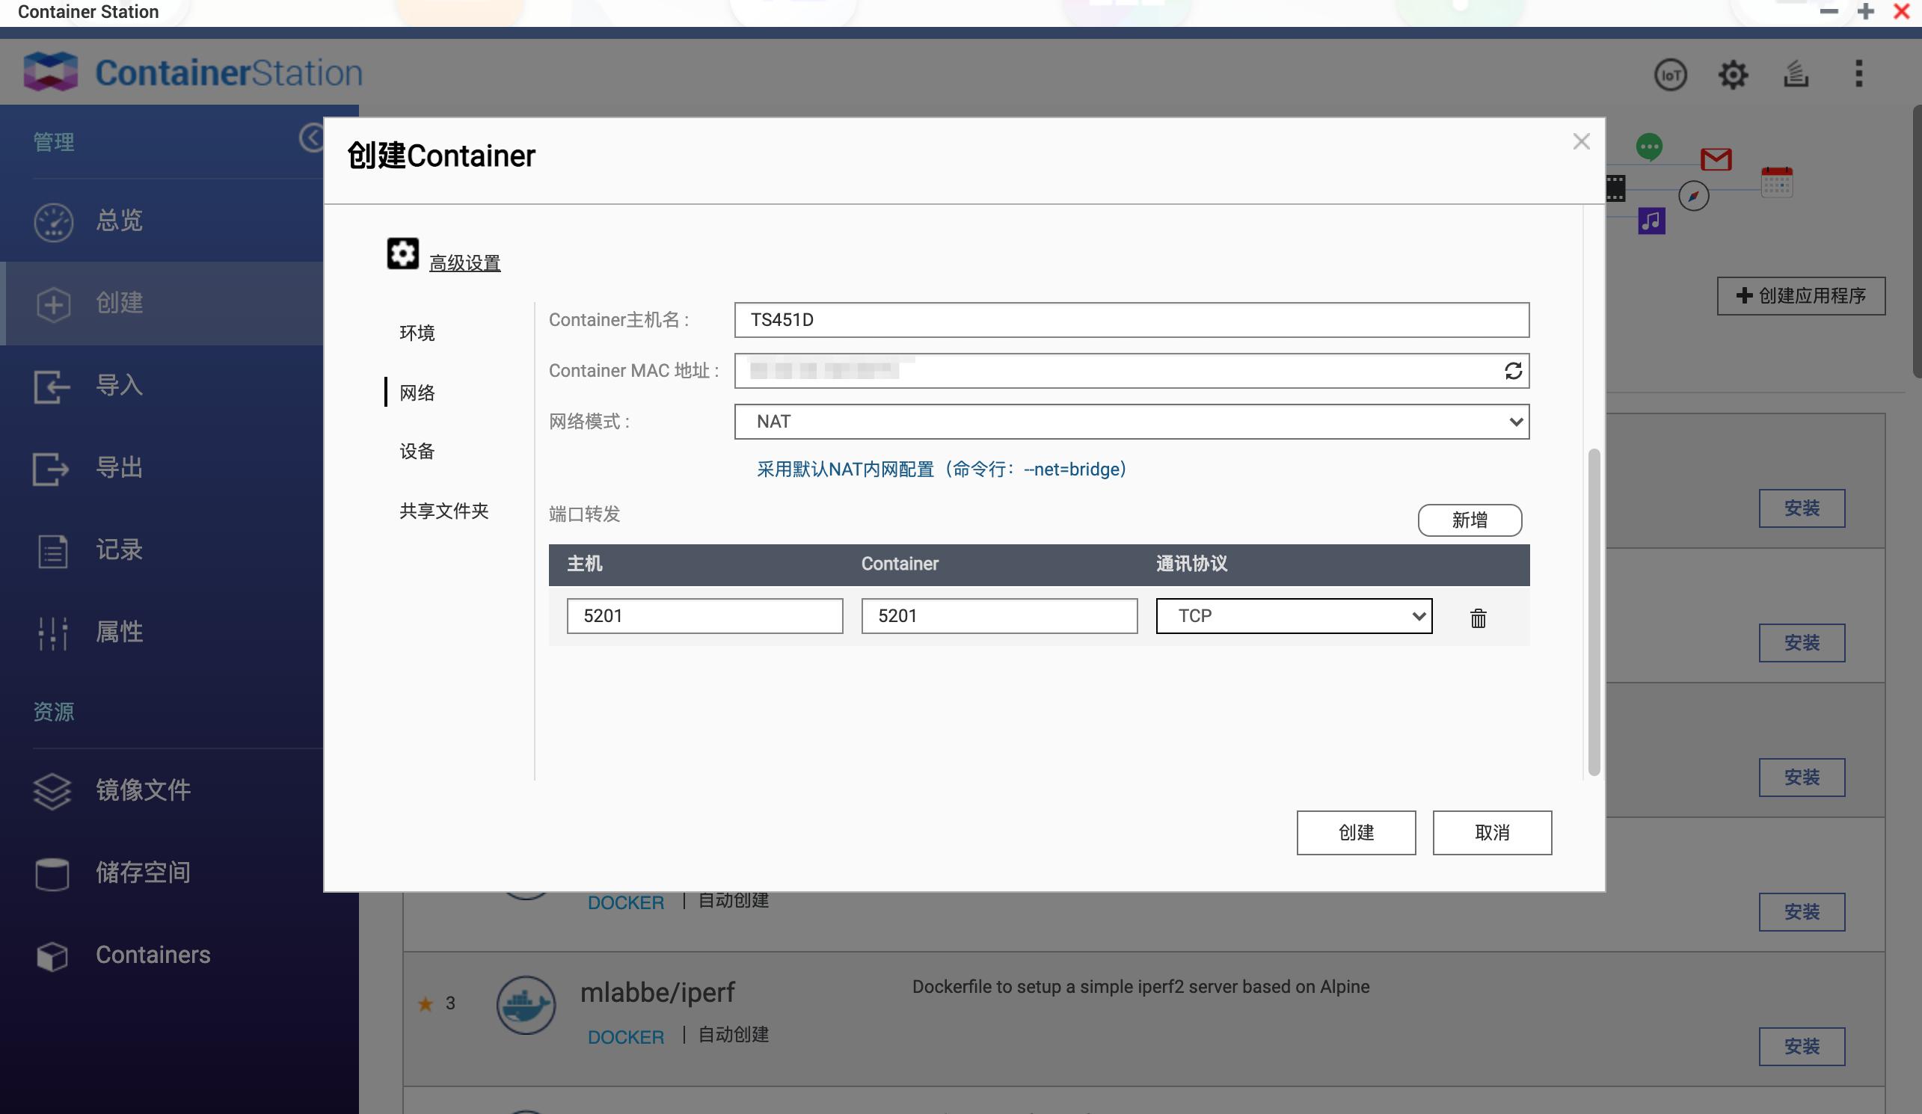Click 新增 to add port forwarding
This screenshot has height=1114, width=1922.
(1469, 520)
